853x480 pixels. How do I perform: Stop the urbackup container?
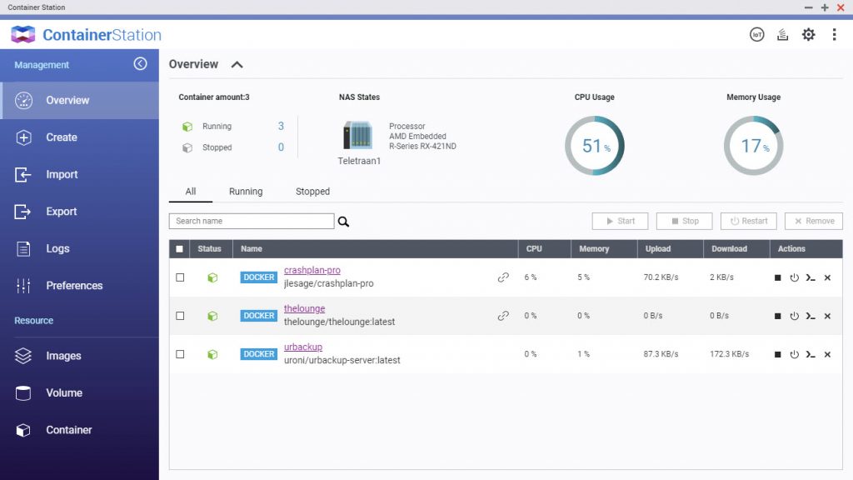pyautogui.click(x=778, y=354)
